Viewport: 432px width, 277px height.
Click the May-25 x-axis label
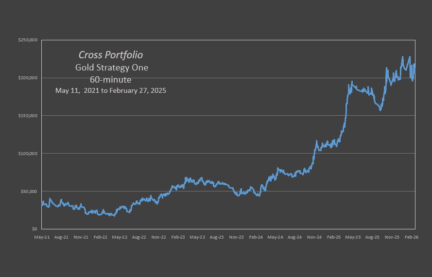point(353,237)
